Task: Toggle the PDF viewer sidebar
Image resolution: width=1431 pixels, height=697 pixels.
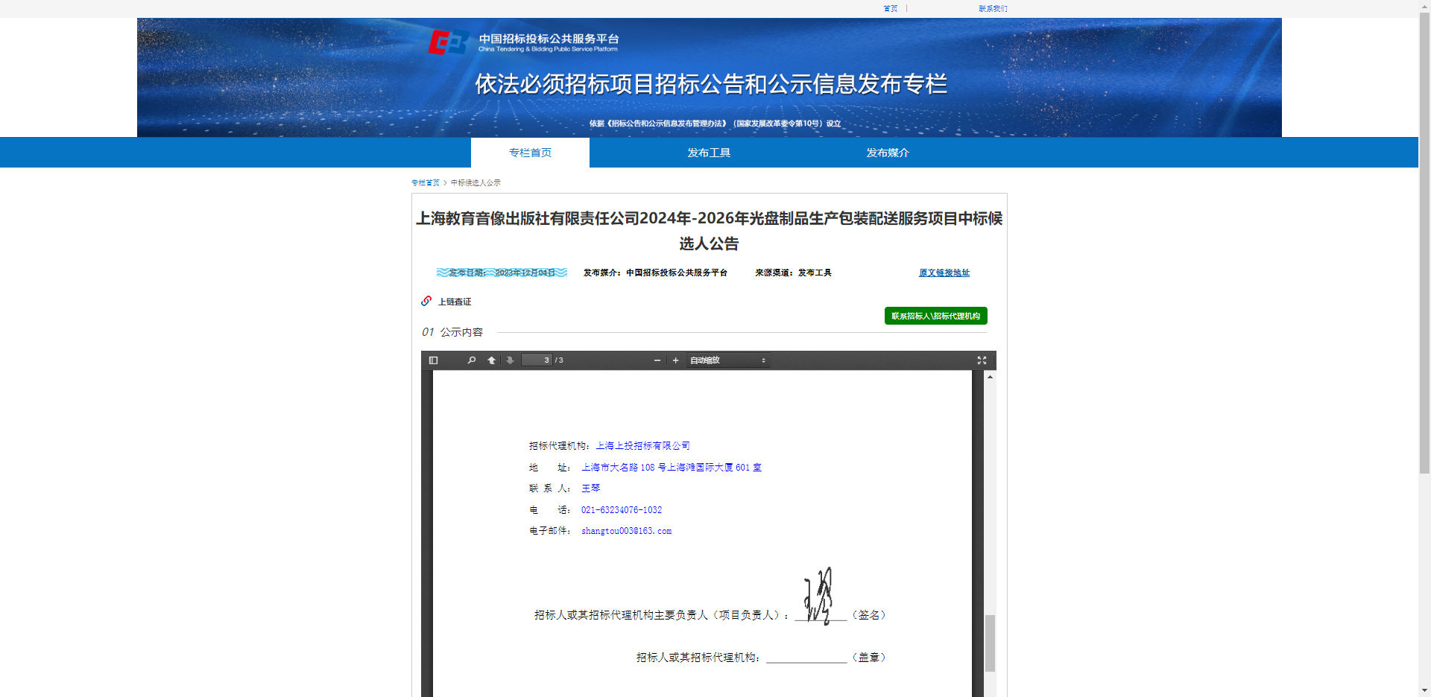Action: click(433, 360)
